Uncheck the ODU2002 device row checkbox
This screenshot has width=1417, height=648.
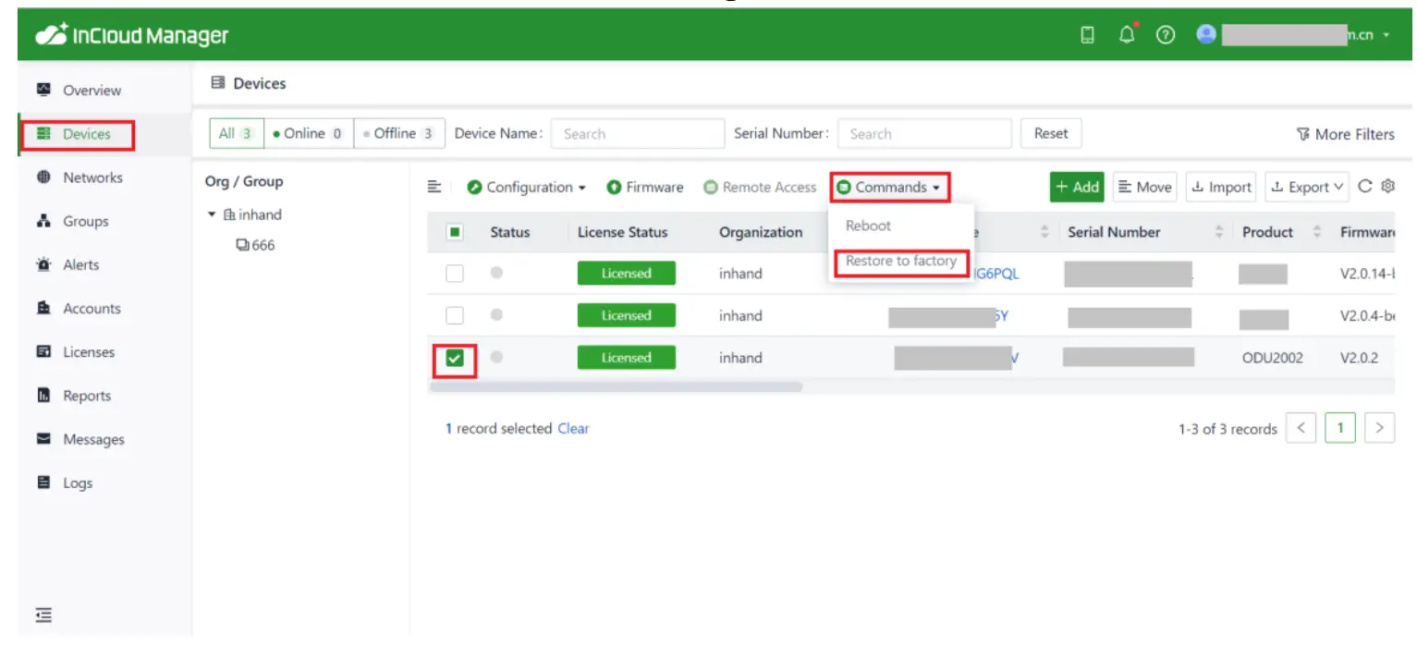(455, 358)
